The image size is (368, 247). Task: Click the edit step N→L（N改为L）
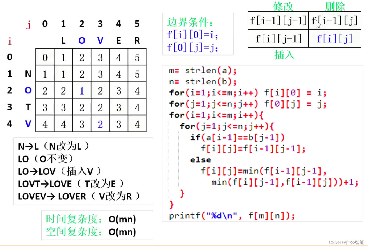pyautogui.click(x=53, y=146)
